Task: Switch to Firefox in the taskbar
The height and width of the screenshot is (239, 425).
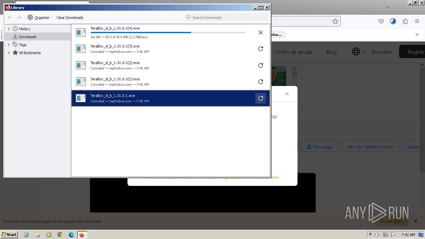Action: pos(82,235)
